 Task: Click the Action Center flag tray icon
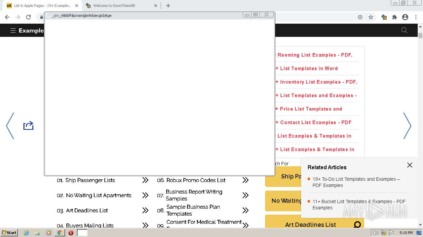click(x=392, y=233)
